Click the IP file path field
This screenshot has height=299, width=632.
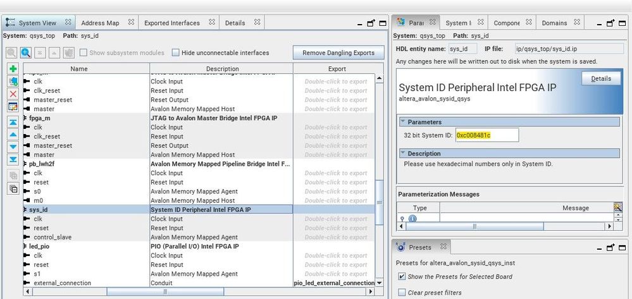pos(569,49)
